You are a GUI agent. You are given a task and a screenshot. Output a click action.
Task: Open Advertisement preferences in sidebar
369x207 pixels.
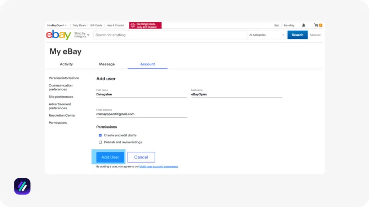click(x=59, y=106)
